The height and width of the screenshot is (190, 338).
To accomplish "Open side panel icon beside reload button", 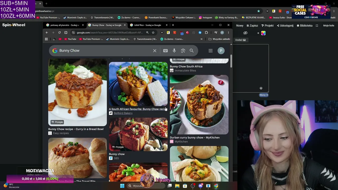I will click(66, 32).
